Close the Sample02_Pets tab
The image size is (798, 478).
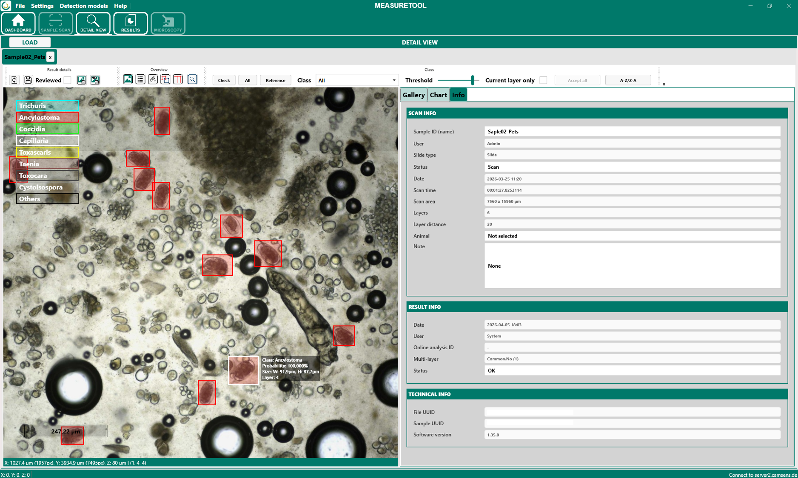click(50, 57)
